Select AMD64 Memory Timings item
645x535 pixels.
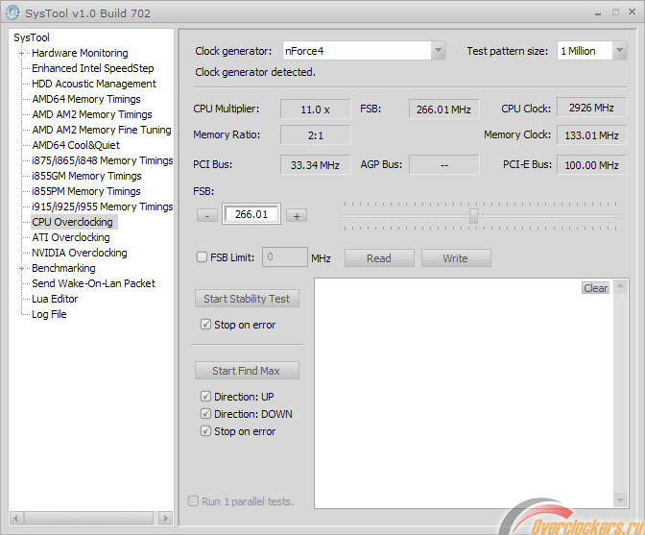(86, 99)
